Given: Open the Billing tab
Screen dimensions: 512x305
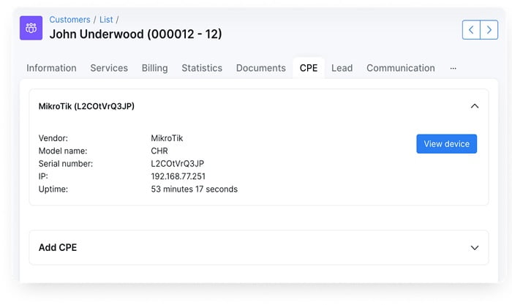Looking at the screenshot, I should click(x=154, y=68).
